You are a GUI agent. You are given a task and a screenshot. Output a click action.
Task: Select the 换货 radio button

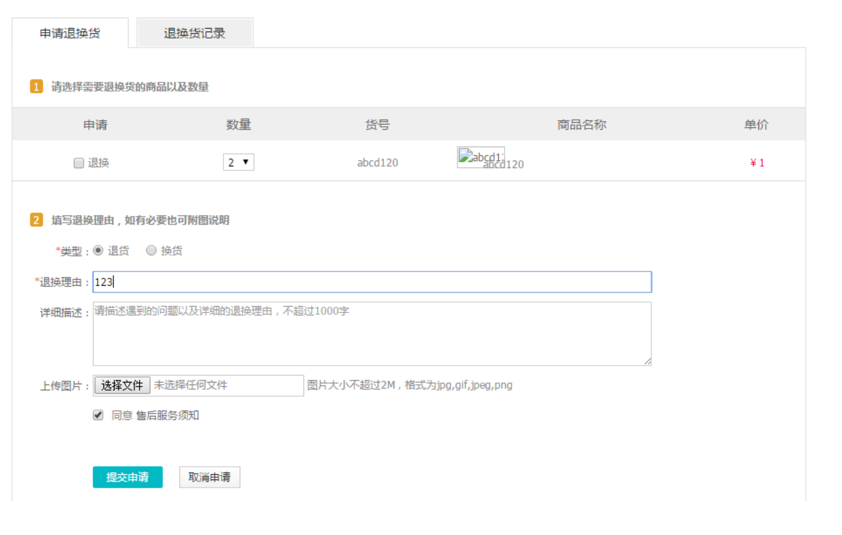click(151, 250)
